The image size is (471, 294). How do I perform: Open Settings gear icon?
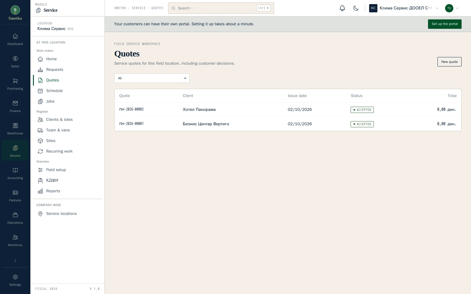coord(15,277)
